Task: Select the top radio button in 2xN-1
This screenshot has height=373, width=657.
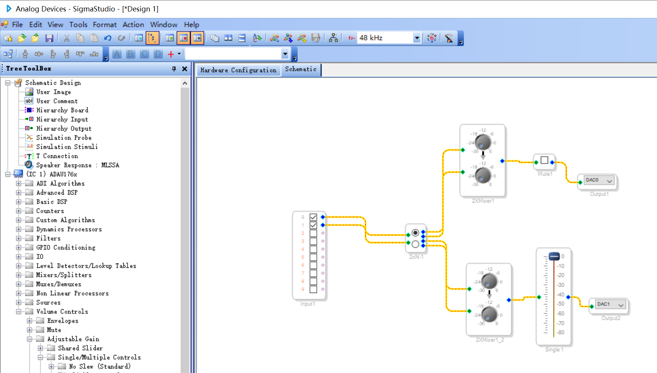Action: point(415,233)
